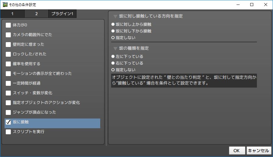Choose 指定しない under contact direction

point(113,38)
